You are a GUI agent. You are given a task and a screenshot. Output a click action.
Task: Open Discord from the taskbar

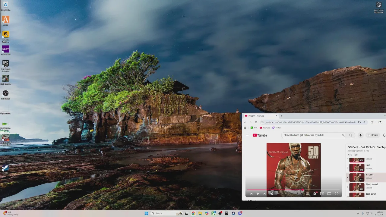[240, 213]
